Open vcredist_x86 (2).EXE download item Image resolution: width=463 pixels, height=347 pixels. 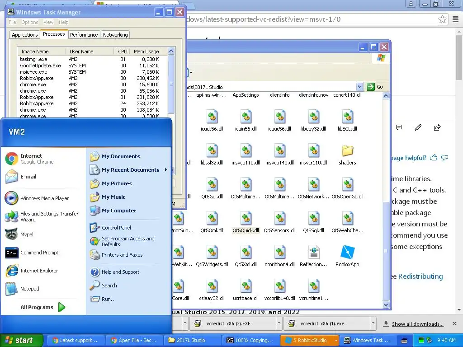(x=233, y=324)
